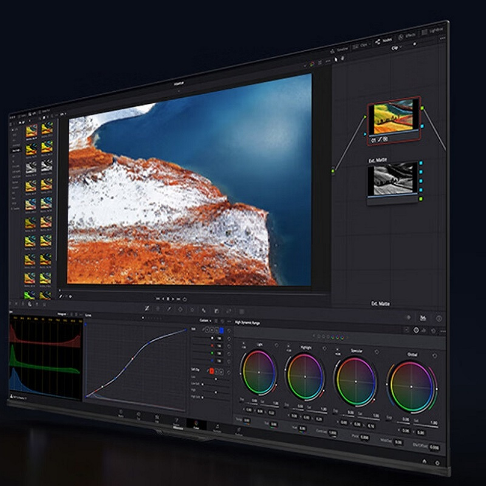Reset the Edit channels row
Screen dimensions: 486x486
[x=229, y=330]
